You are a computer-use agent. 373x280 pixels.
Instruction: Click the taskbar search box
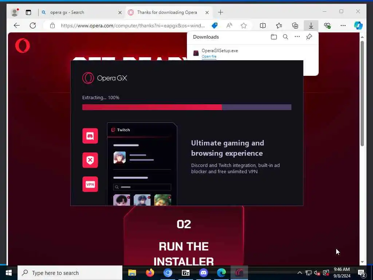click(x=70, y=273)
